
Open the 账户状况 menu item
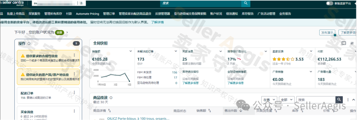coord(216,14)
